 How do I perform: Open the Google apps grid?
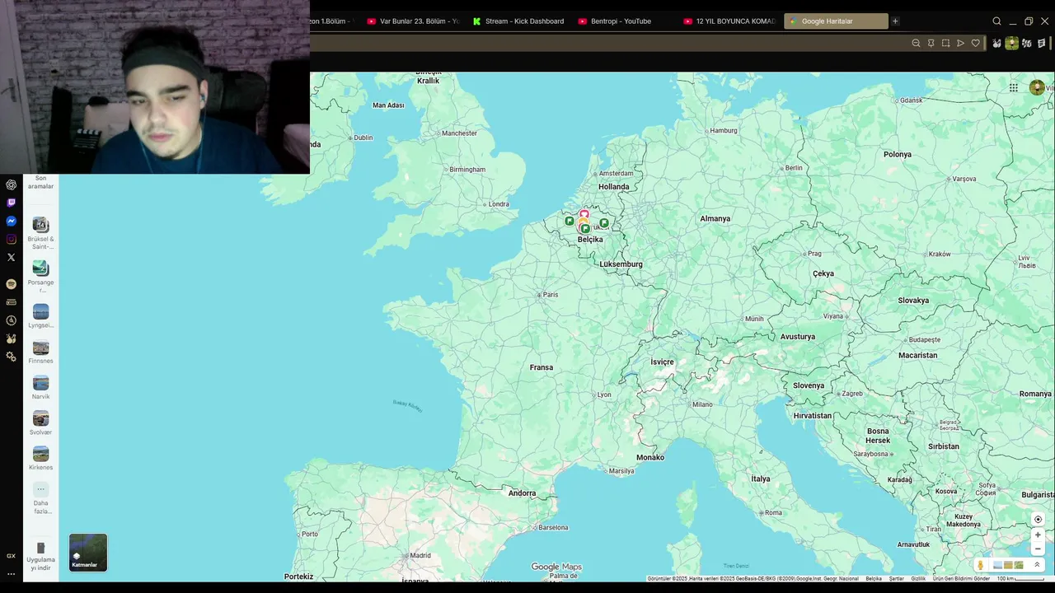(1013, 87)
